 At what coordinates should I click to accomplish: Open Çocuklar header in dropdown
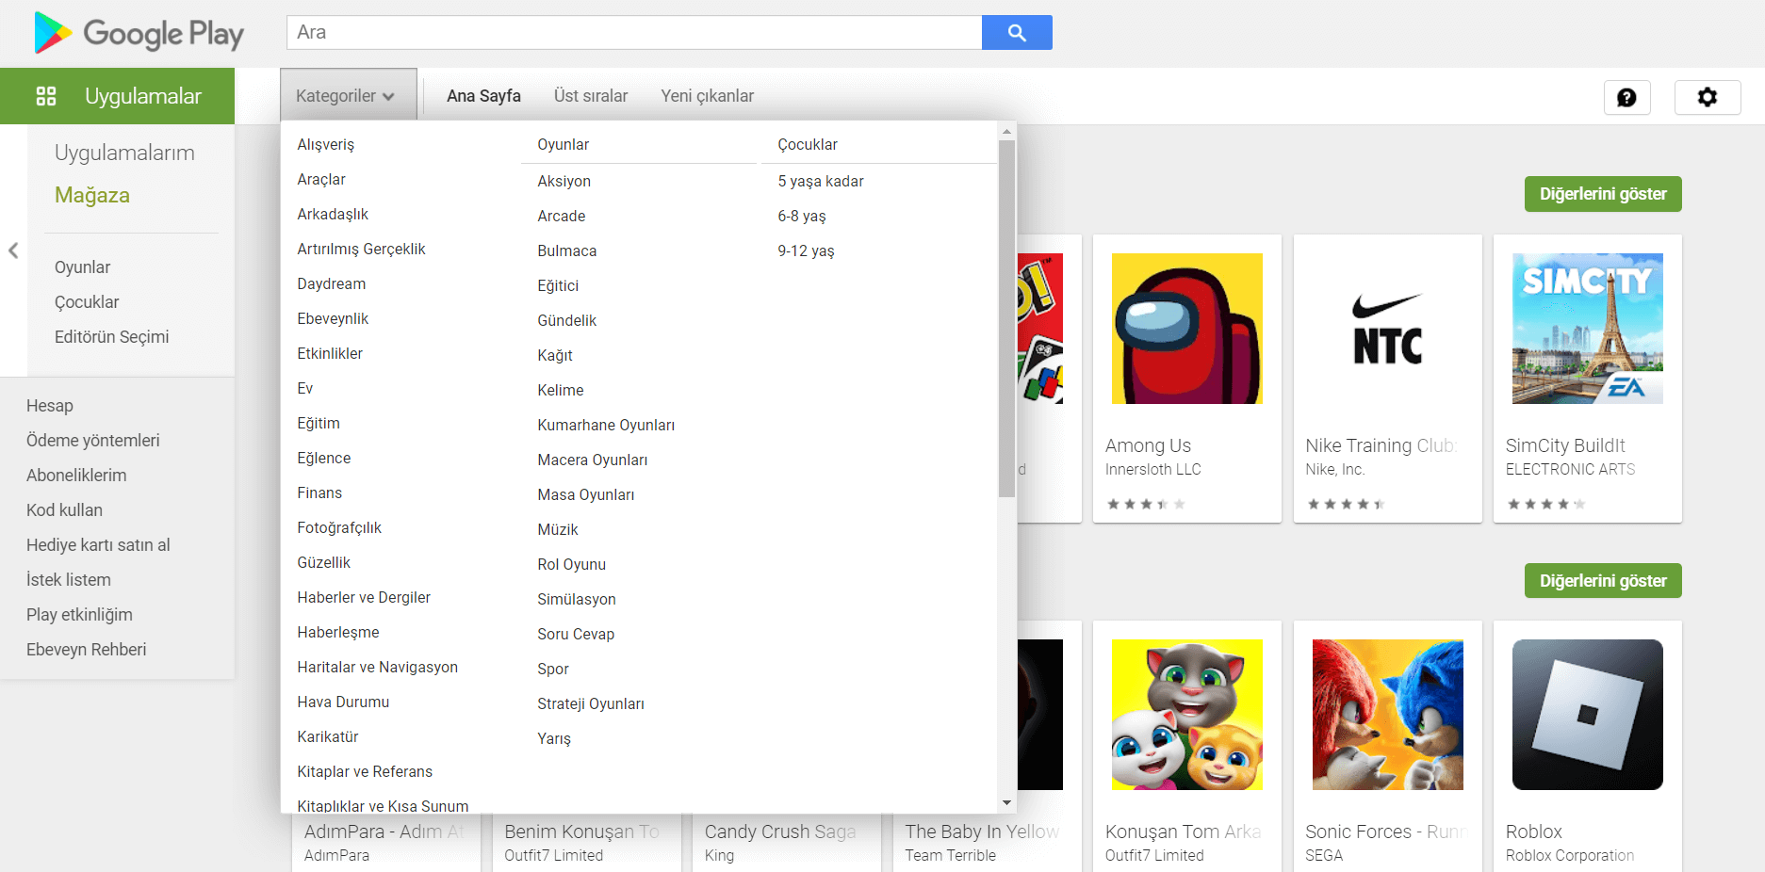pyautogui.click(x=807, y=144)
